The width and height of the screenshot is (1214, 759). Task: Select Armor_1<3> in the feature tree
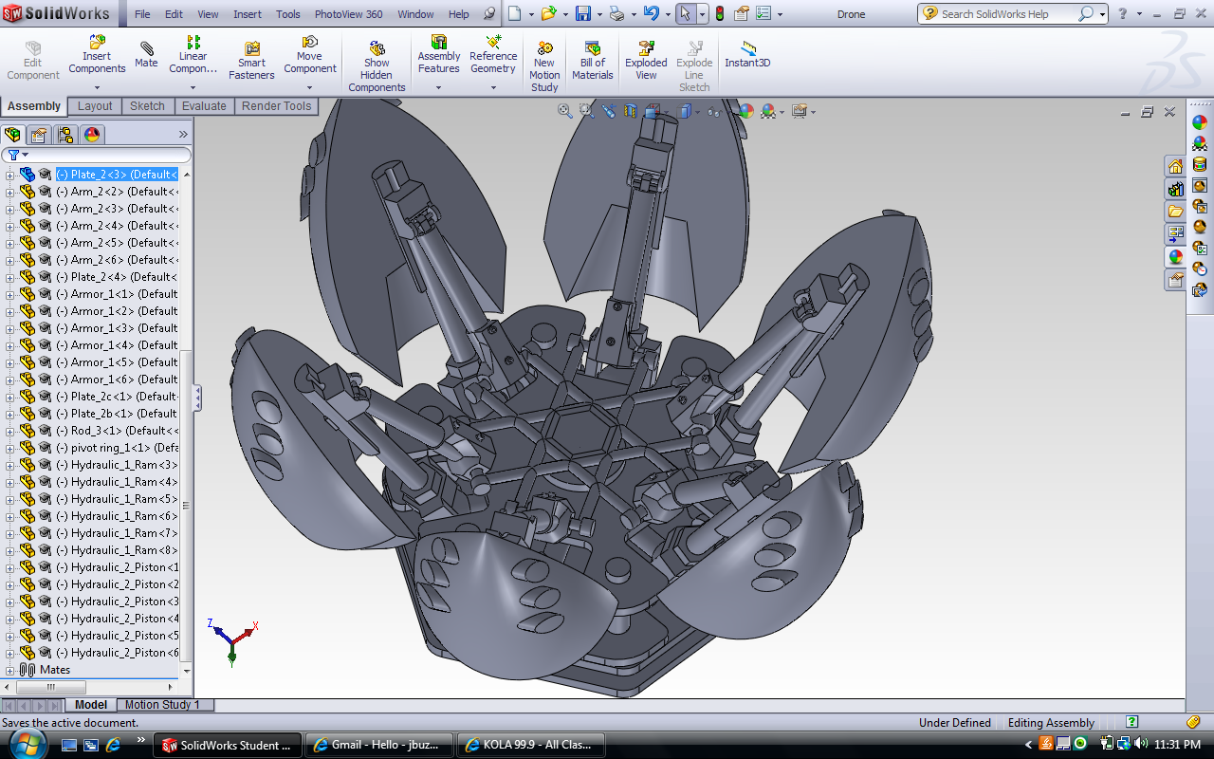click(117, 328)
